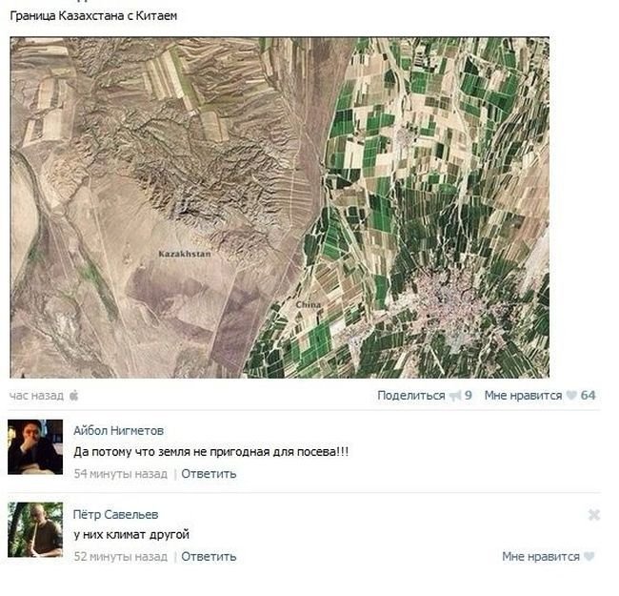Click the Apple device icon beside the post time
Screen dimensions: 619x596
click(73, 395)
